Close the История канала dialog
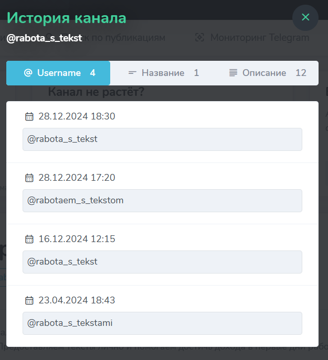328x360 pixels. point(305,17)
